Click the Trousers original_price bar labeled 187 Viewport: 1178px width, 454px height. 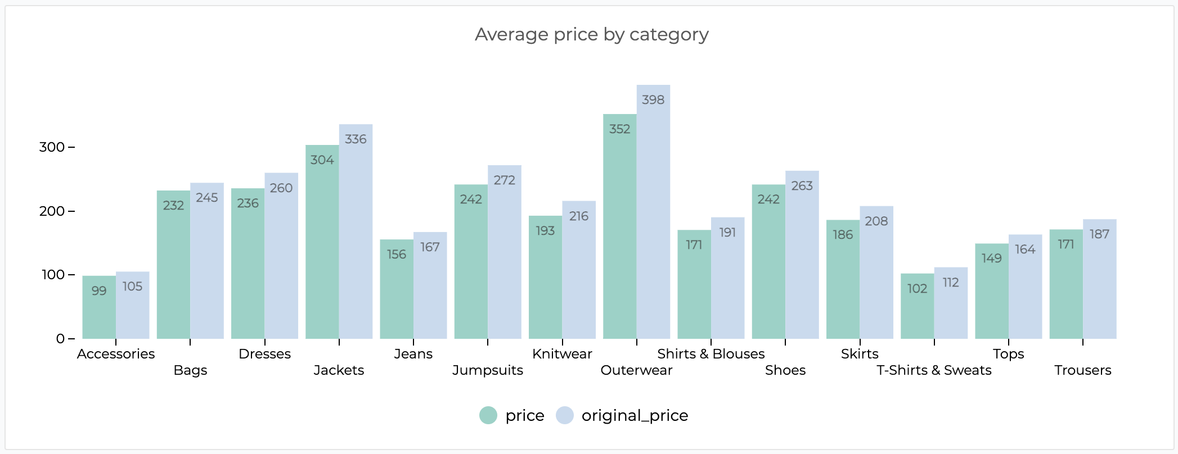click(x=1100, y=280)
